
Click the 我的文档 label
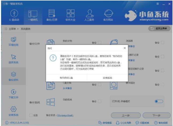pos(67,41)
